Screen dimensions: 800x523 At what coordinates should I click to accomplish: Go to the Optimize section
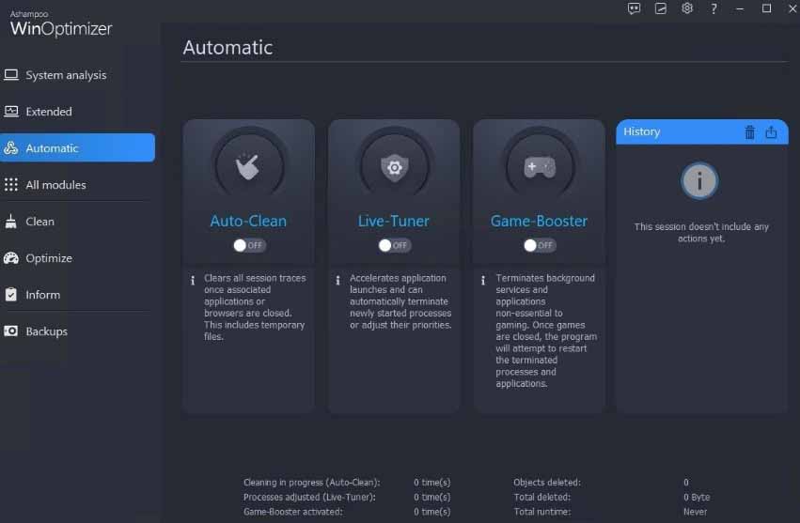pos(76,258)
